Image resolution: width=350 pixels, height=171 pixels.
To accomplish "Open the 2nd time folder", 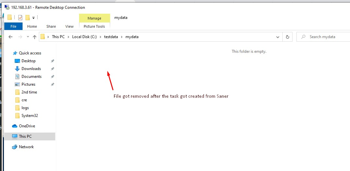I will tap(29, 92).
